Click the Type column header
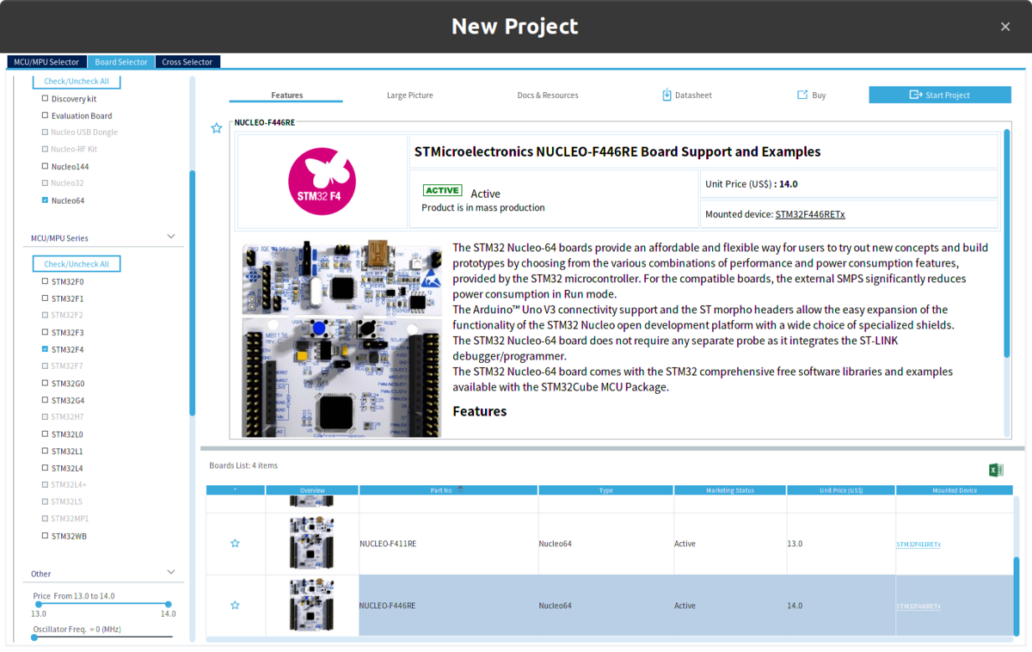Viewport: 1032px width, 652px height. click(x=605, y=490)
